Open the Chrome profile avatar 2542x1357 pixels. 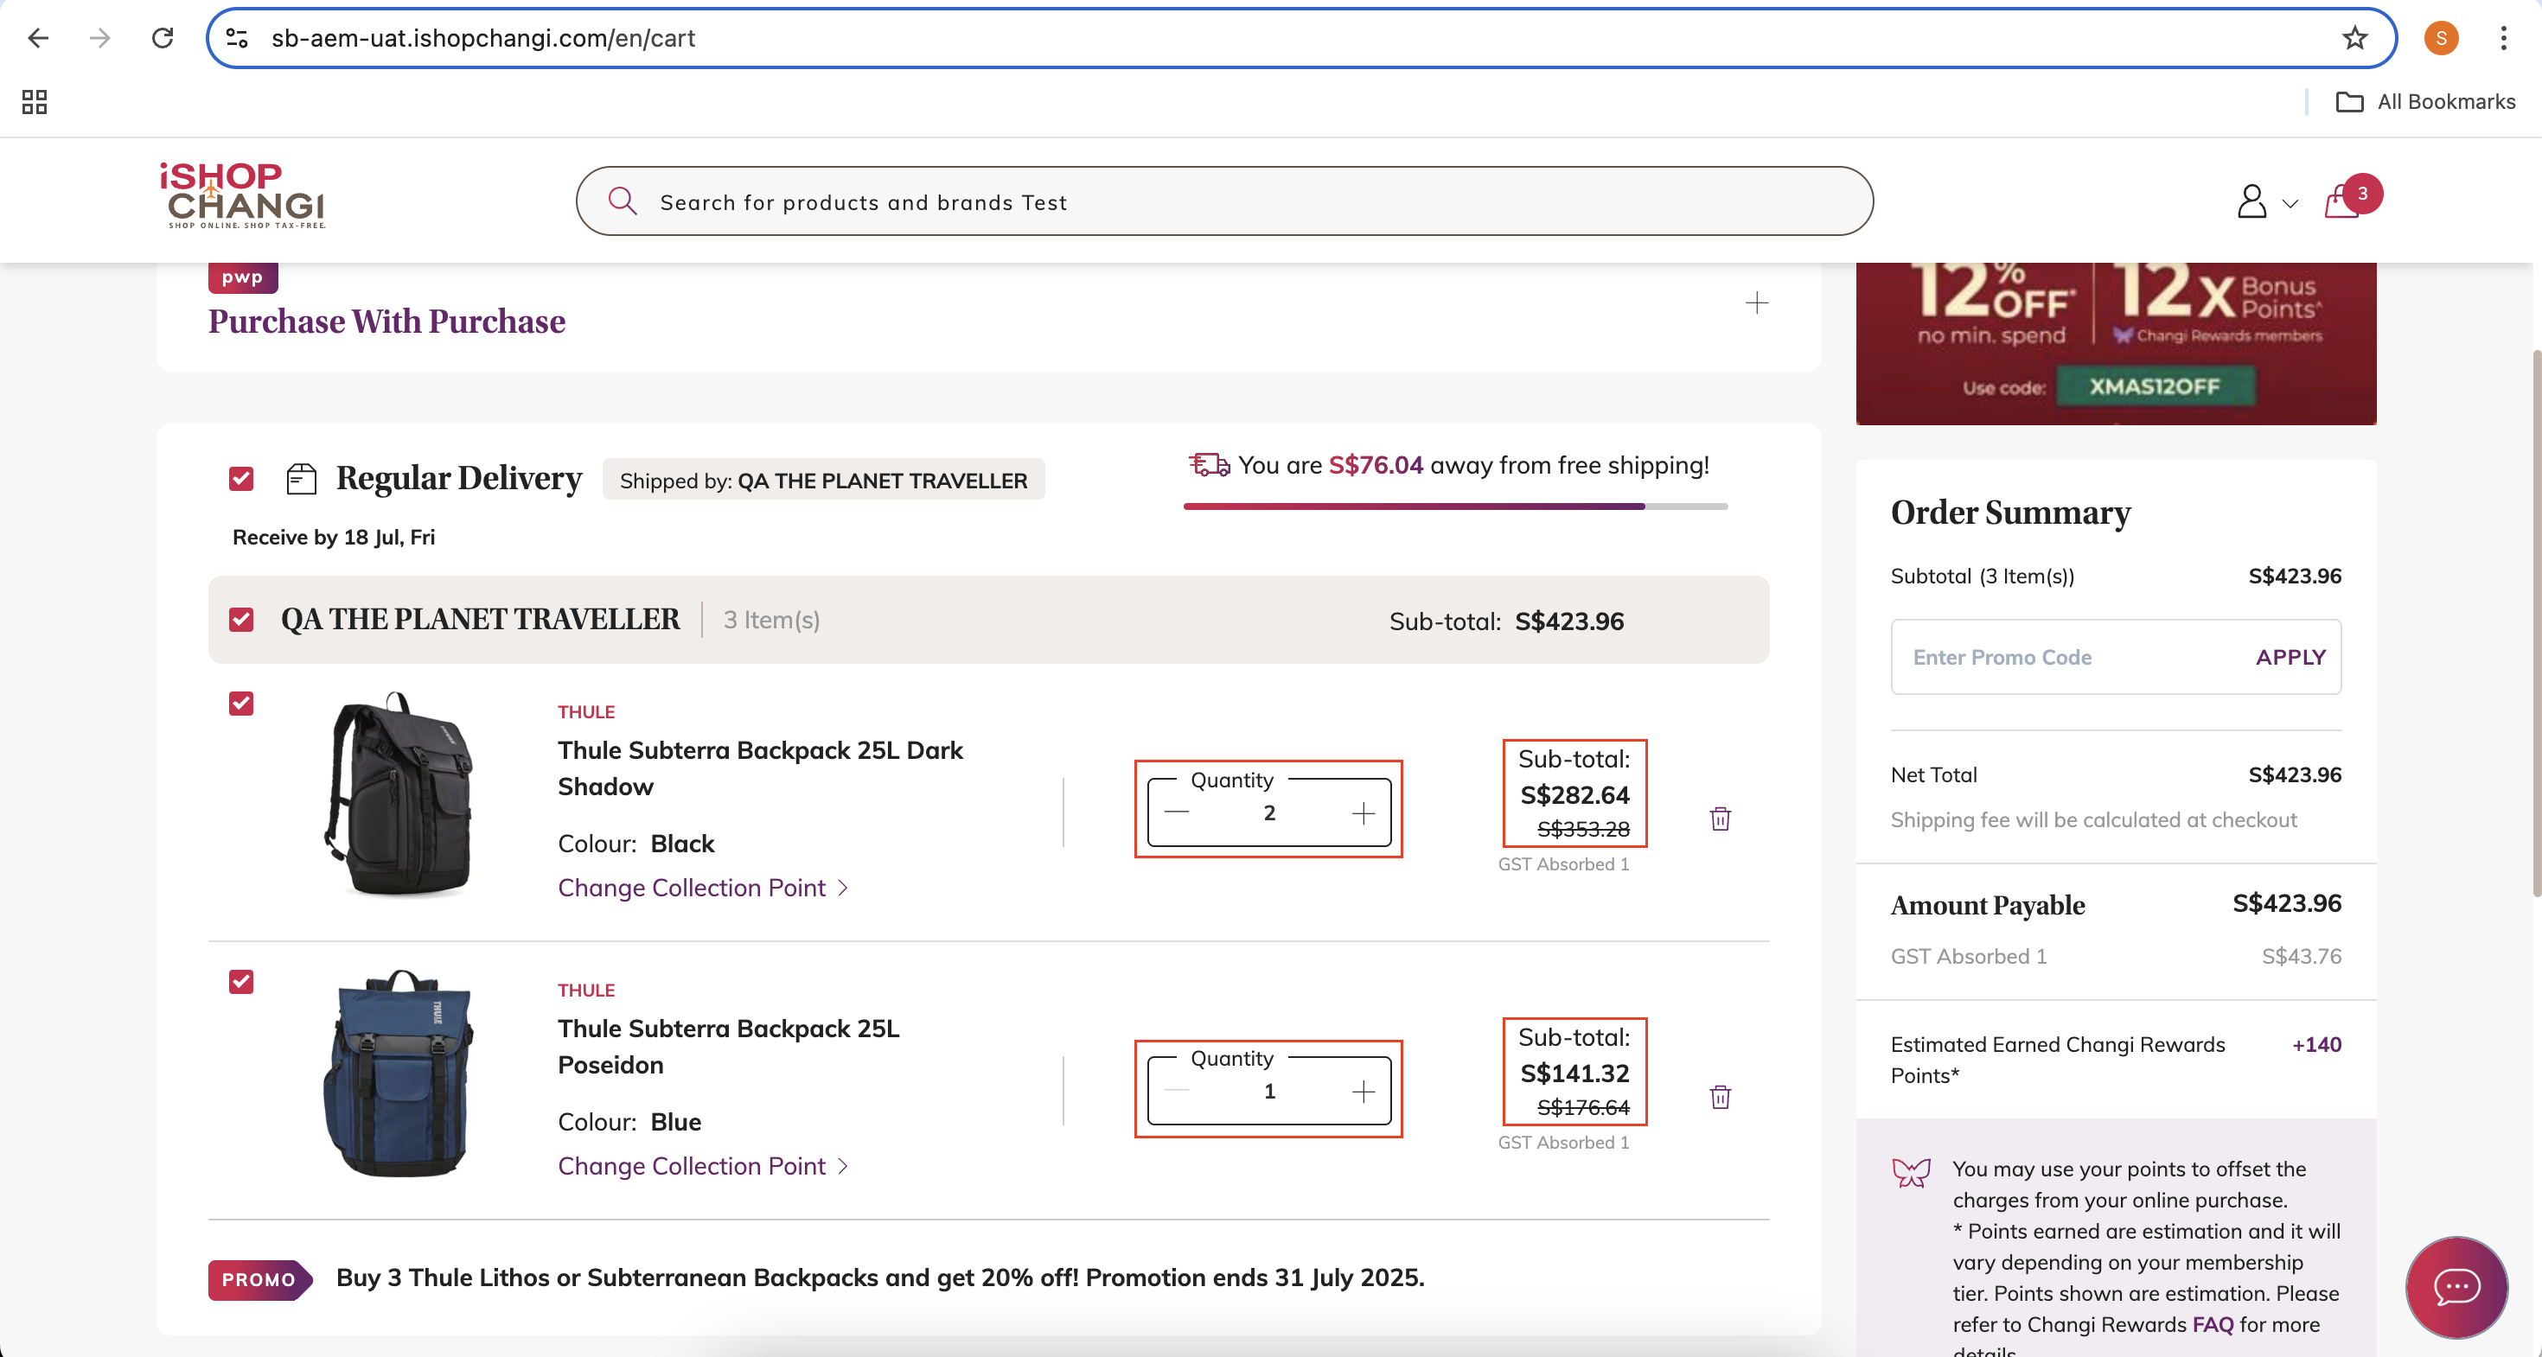tap(2442, 37)
